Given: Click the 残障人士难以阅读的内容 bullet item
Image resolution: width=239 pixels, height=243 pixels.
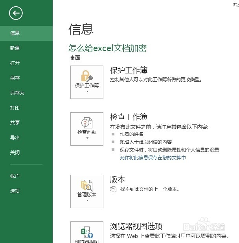Looking at the screenshot, I should (x=146, y=142).
